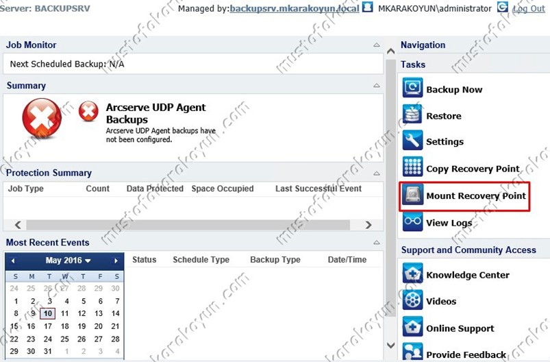
Task: Go to next month in calendar
Action: click(x=116, y=261)
